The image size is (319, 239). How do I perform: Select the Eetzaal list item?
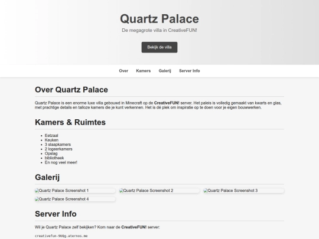51,136
